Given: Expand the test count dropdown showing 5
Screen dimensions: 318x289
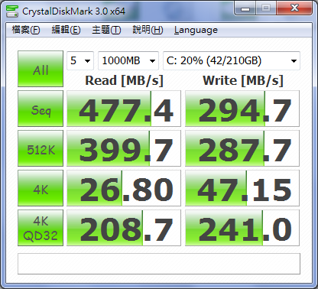Looking at the screenshot, I should (x=80, y=60).
